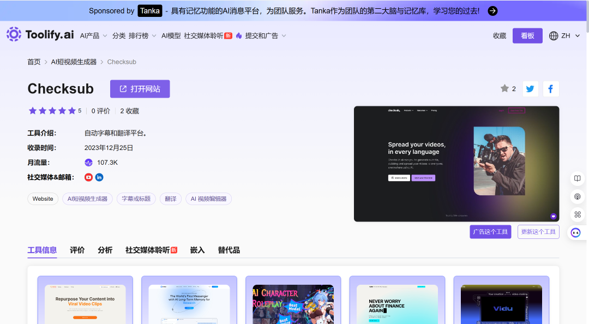Viewport: 589px width, 324px height.
Task: Click the Tanka sponsor badge
Action: (x=150, y=11)
